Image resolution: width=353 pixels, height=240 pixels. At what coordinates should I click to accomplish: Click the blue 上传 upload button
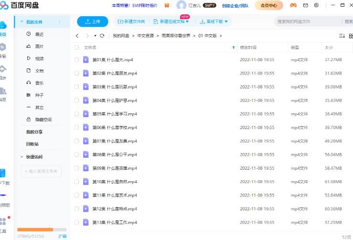[x=93, y=22]
